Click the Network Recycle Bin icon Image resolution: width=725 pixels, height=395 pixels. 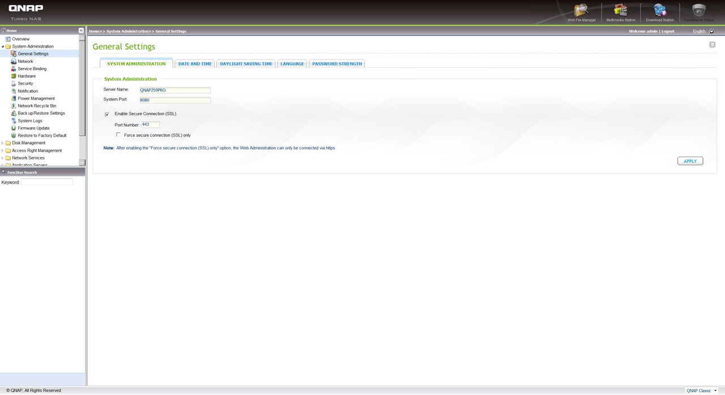click(14, 106)
